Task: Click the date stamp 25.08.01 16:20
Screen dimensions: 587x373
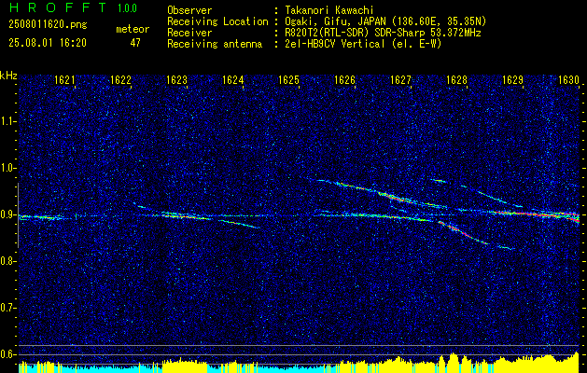Action: coord(48,43)
